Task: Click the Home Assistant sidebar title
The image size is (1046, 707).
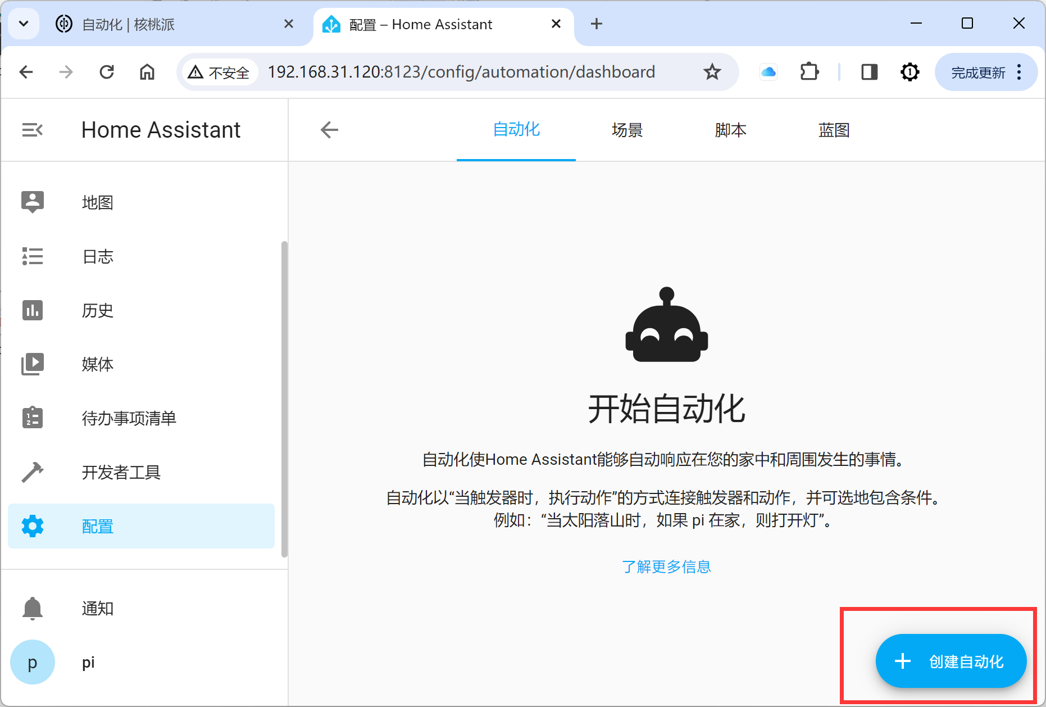Action: point(161,130)
